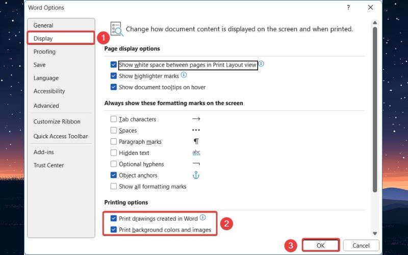Click the Word Options title text

pyautogui.click(x=46, y=8)
